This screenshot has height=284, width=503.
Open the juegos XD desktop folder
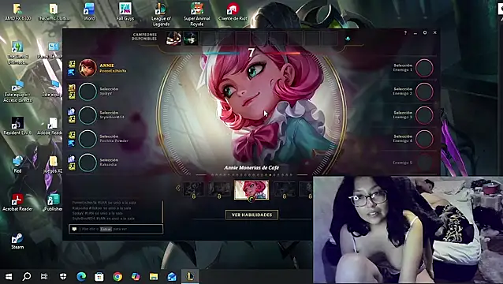[x=53, y=164]
